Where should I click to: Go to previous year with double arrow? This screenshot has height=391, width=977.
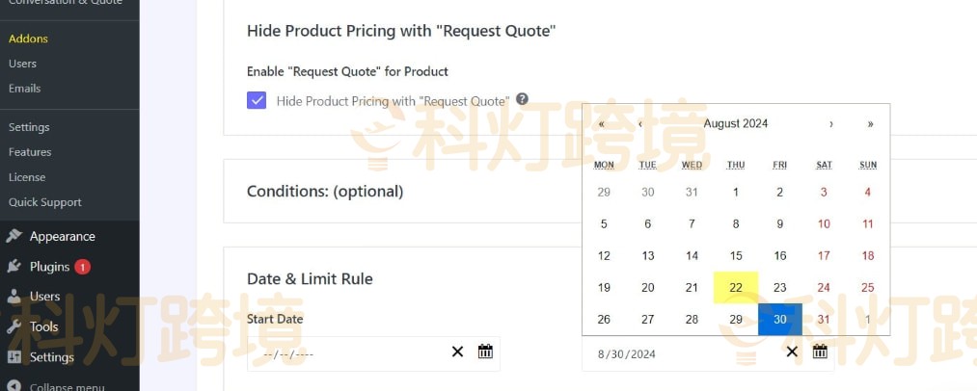(602, 124)
